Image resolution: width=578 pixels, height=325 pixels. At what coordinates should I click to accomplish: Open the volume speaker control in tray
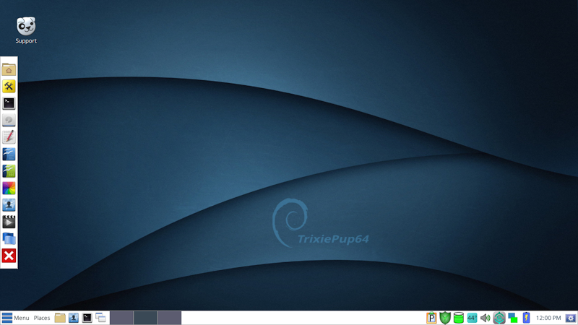tap(485, 318)
